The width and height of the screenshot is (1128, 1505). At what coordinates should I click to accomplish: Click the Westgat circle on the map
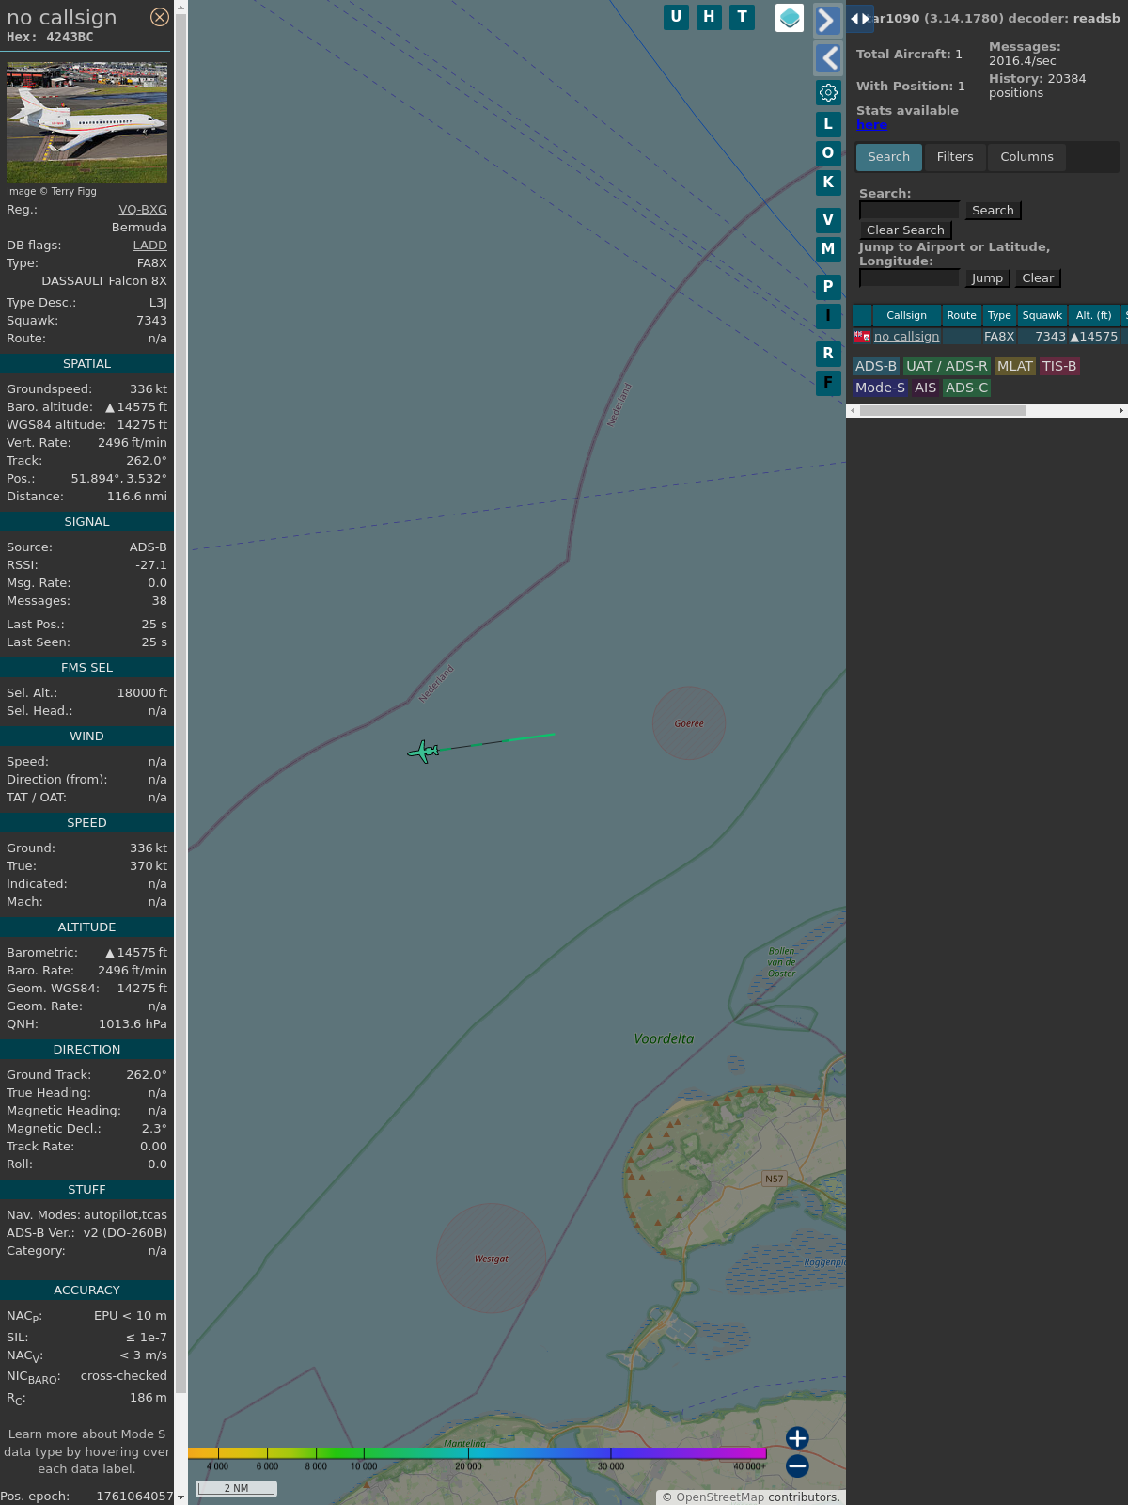[491, 1259]
